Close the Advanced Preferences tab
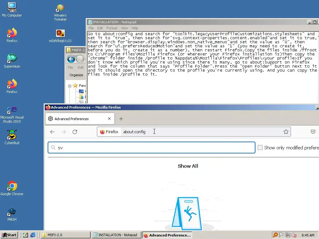Image resolution: width=319 pixels, height=239 pixels. click(x=109, y=119)
